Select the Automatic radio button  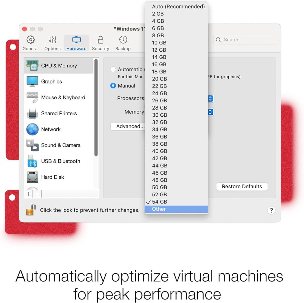pyautogui.click(x=113, y=69)
